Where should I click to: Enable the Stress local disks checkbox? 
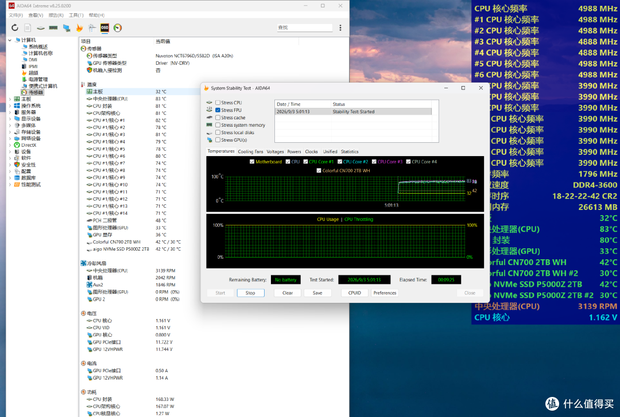[218, 132]
